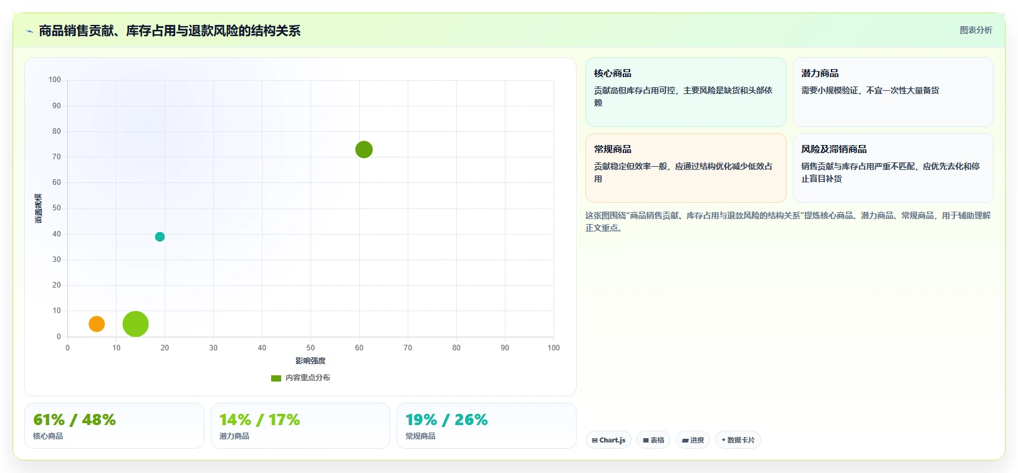This screenshot has height=473, width=1018.
Task: Click the 表格 tag
Action: [x=653, y=440]
